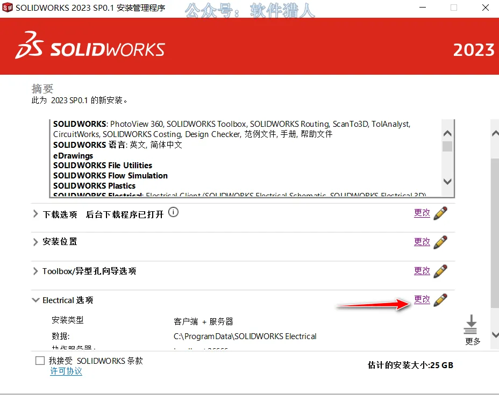Click the main page scroll down arrow
The height and width of the screenshot is (395, 499).
(x=495, y=335)
